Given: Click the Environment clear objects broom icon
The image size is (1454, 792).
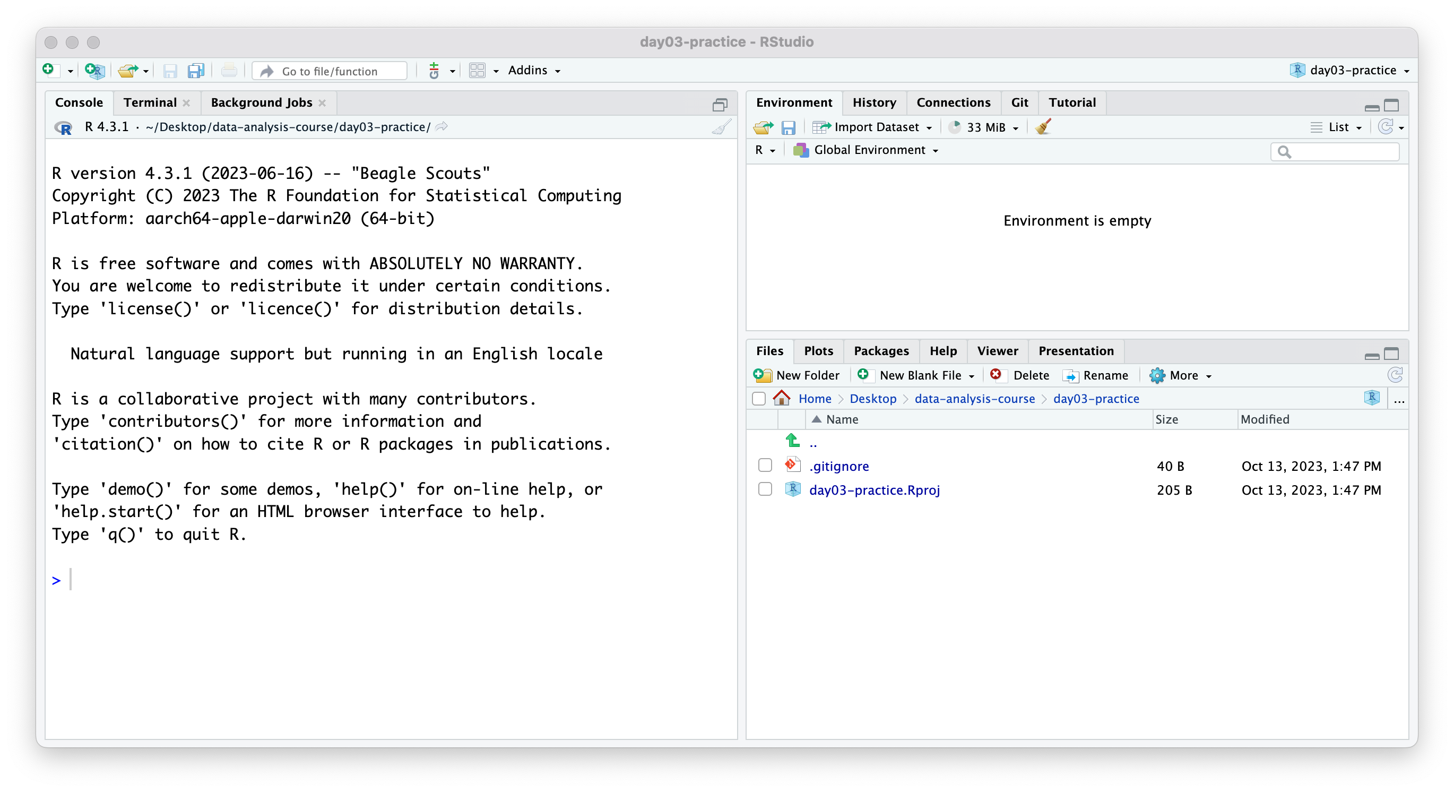Looking at the screenshot, I should click(x=1043, y=127).
